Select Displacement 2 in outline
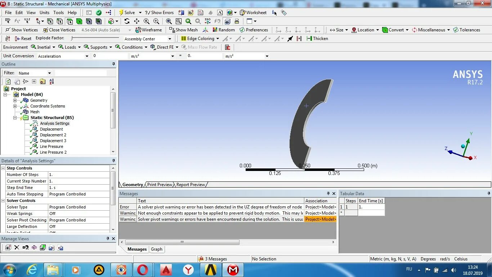Viewport: 492px width, 277px height. [53, 135]
